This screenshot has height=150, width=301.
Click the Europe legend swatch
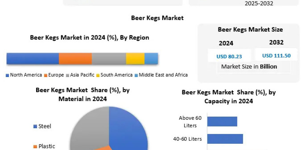tap(46, 75)
